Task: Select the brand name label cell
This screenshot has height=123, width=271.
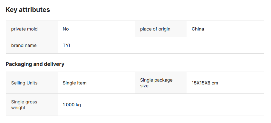Action: 32,45
